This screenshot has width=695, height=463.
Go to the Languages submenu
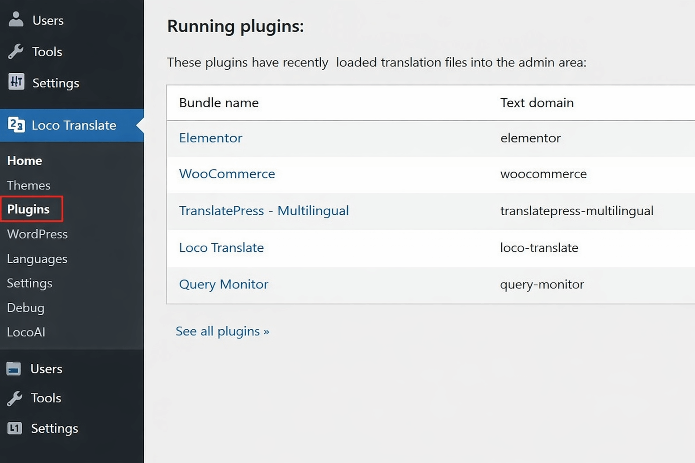[x=37, y=259]
